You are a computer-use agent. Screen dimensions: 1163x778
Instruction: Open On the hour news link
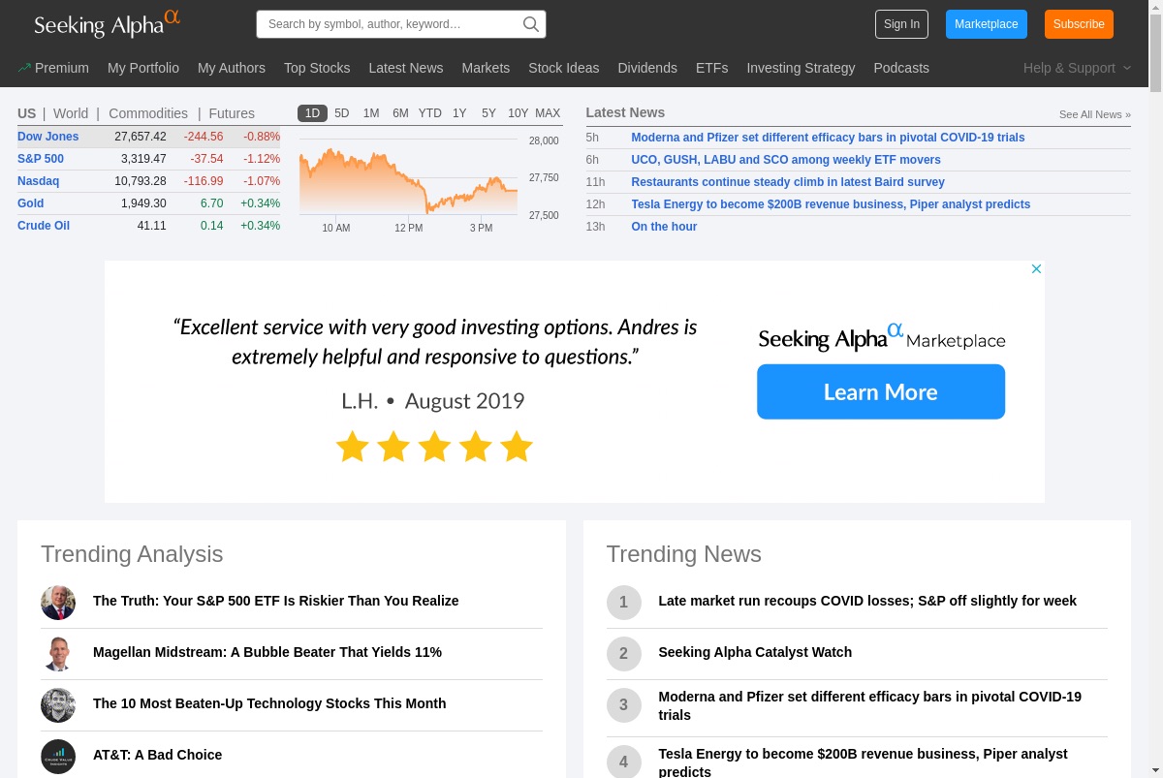point(664,227)
